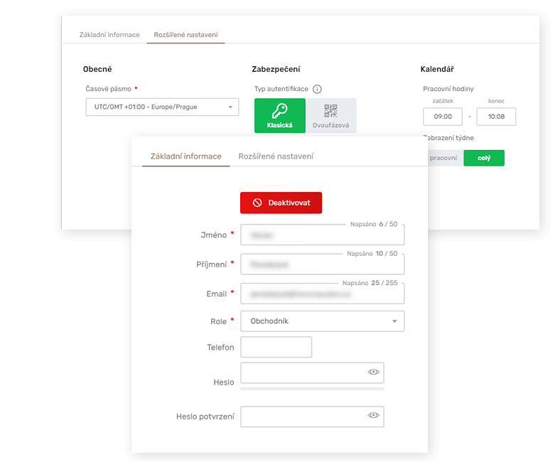This screenshot has height=462, width=553.
Task: Edit the work hours začátek time field
Action: click(x=442, y=117)
